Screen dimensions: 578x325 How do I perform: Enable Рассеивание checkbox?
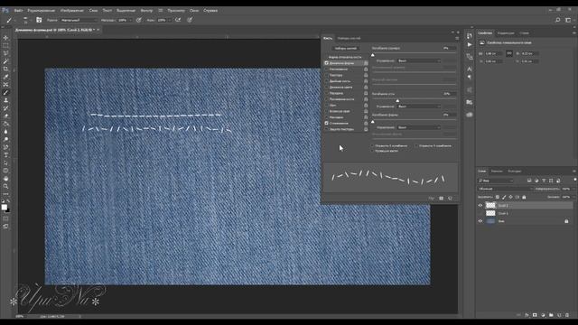click(327, 69)
